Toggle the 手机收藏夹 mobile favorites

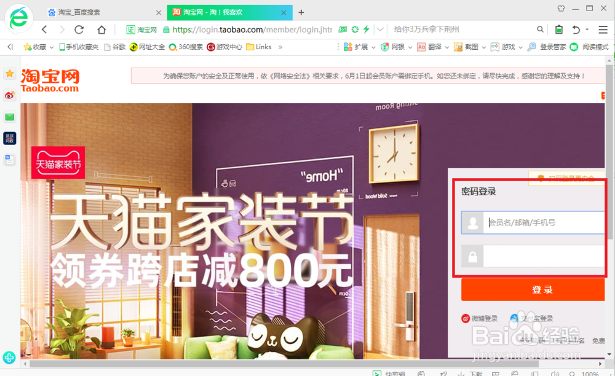79,47
